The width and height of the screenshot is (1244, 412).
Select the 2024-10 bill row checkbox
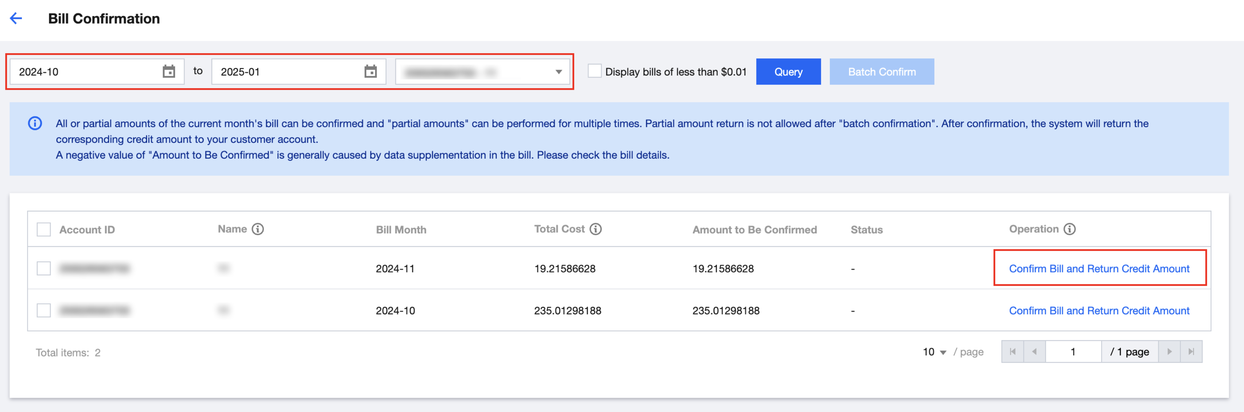tap(44, 311)
